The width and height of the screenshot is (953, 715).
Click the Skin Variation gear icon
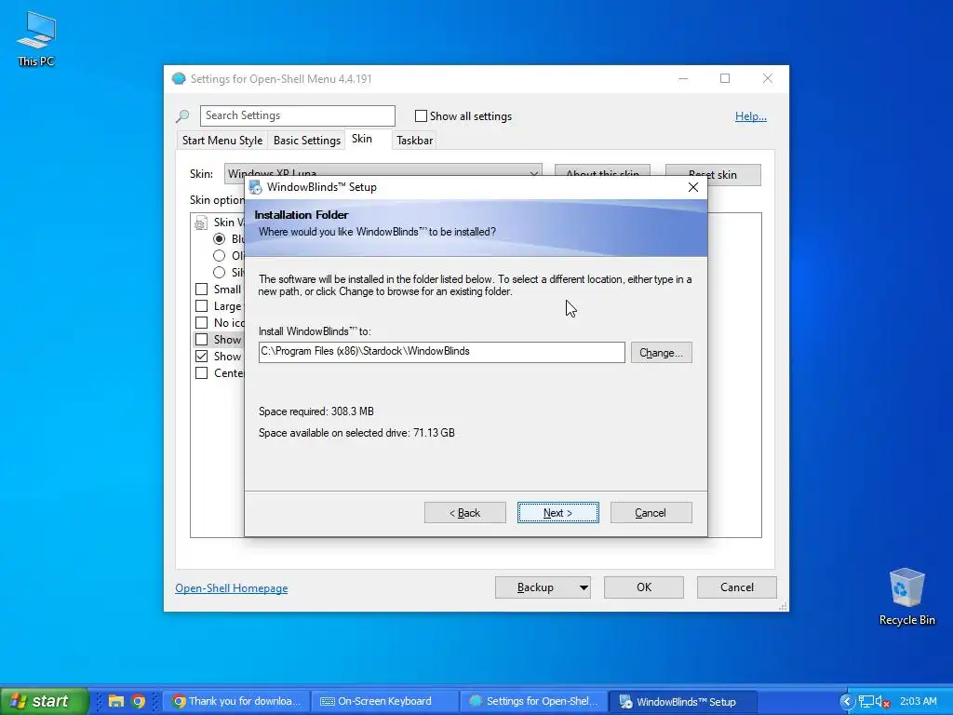pos(201,223)
